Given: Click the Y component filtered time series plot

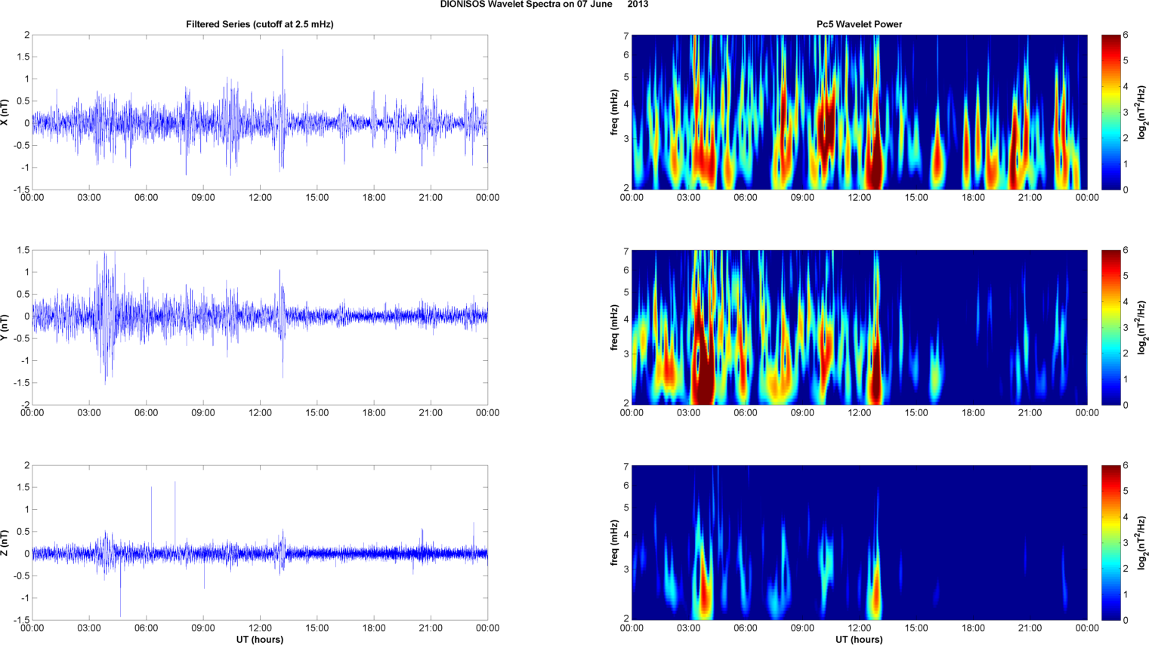Looking at the screenshot, I should click(x=260, y=327).
